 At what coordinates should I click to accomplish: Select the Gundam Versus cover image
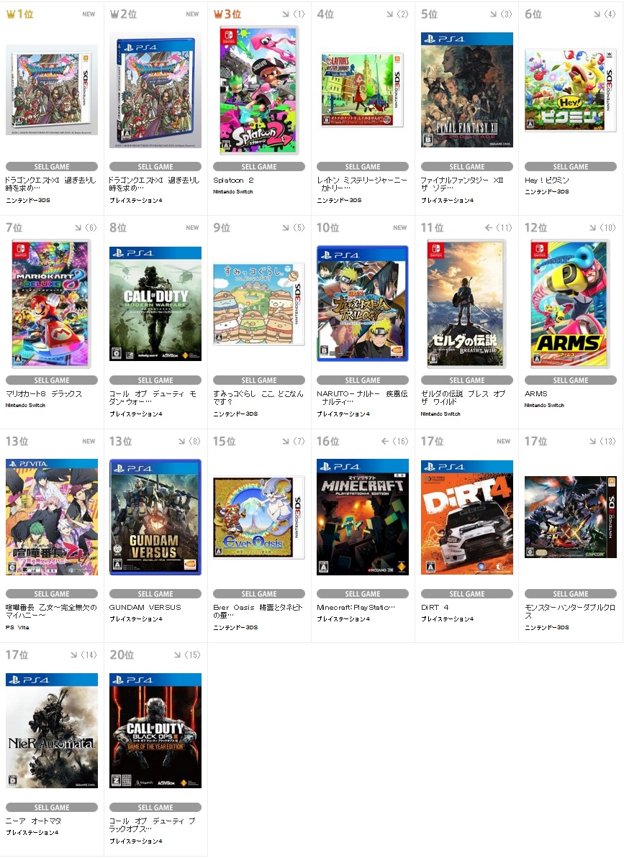155,517
